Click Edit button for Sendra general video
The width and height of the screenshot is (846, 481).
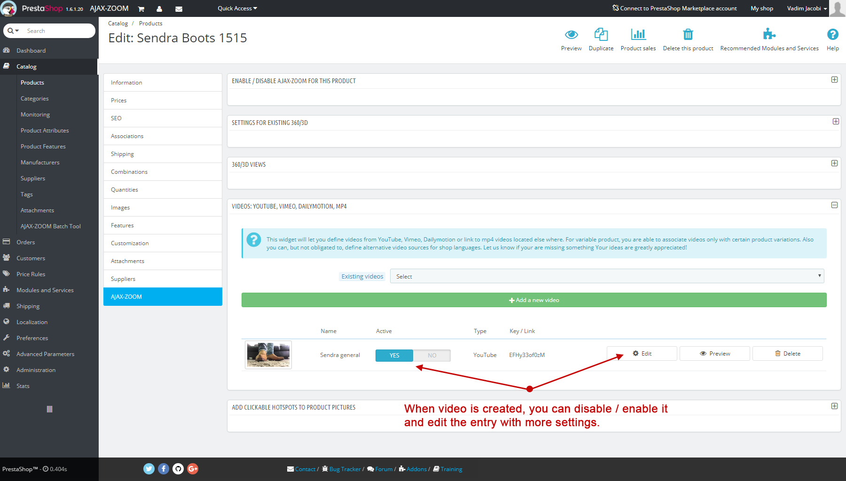[x=642, y=354]
